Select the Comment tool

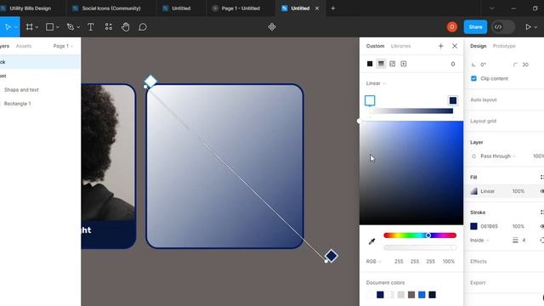[143, 26]
